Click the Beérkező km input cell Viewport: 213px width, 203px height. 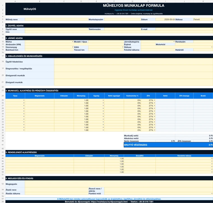coord(49,50)
